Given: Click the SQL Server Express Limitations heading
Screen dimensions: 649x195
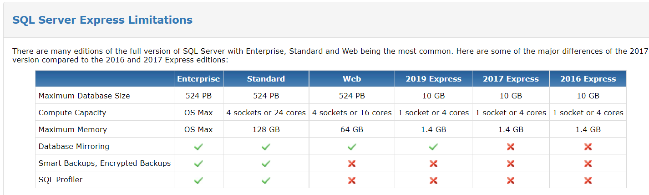Looking at the screenshot, I should point(102,20).
